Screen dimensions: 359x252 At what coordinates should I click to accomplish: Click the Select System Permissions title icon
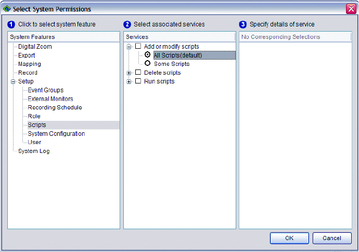tap(7, 9)
